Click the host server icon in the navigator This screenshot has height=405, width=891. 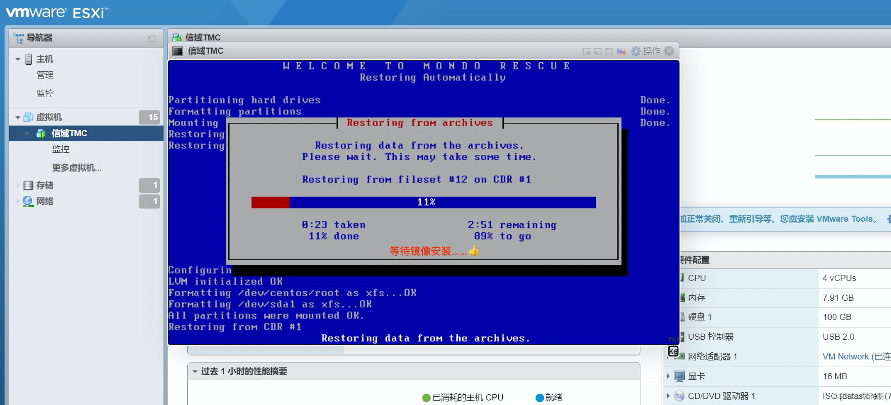[29, 59]
